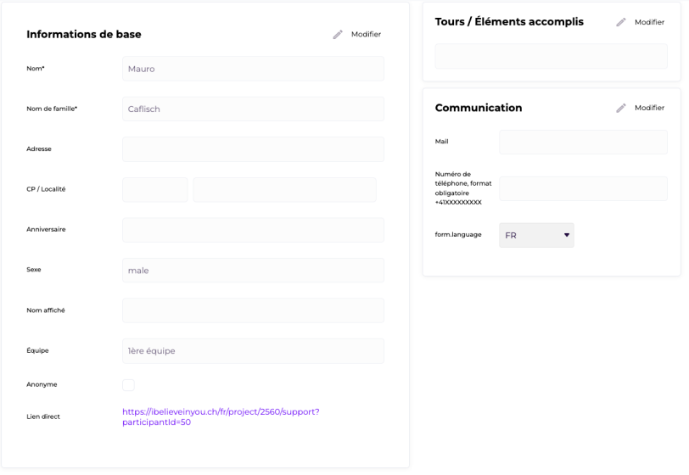Viewport: 689px width, 475px height.
Task: Click Modifier link for Tours / Éléments accomplis
Action: point(649,22)
